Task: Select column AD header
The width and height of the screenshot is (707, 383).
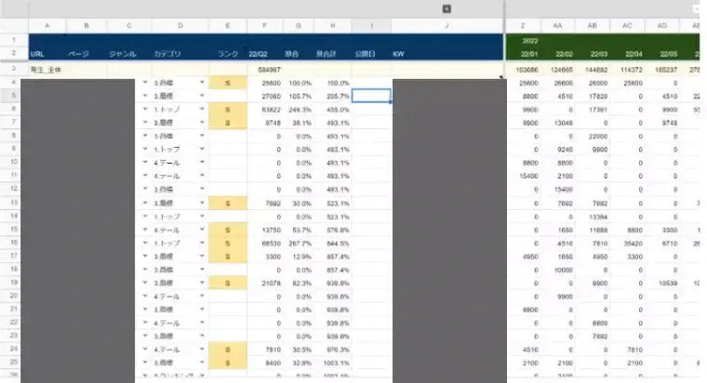Action: point(662,26)
